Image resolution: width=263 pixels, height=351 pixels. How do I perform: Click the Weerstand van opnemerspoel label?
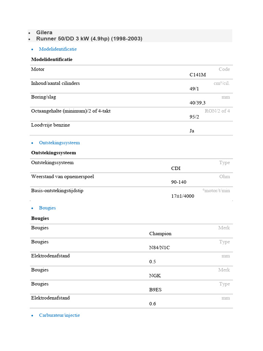(x=62, y=177)
